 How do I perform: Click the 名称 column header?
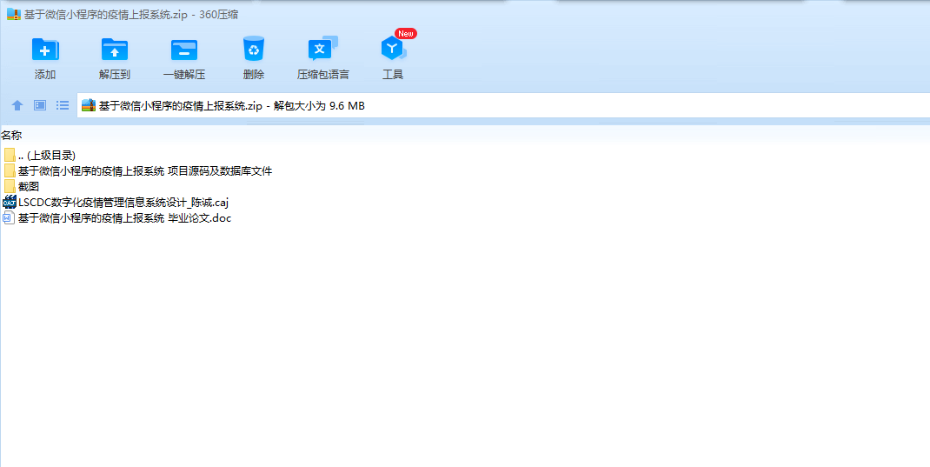click(11, 136)
